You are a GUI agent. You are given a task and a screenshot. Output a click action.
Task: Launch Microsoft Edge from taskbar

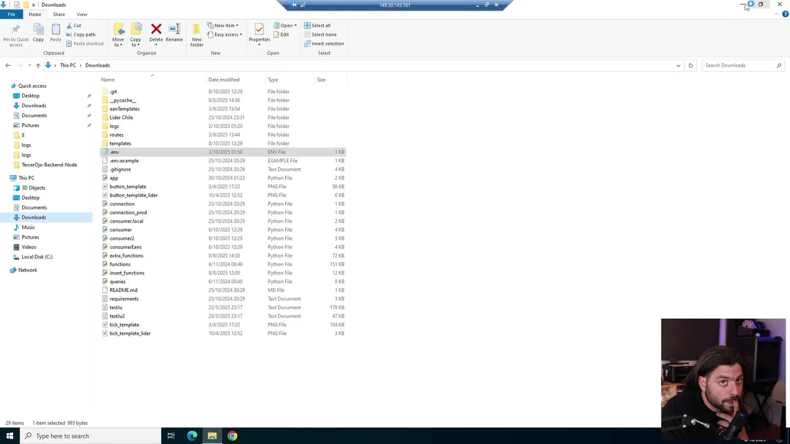[192, 436]
